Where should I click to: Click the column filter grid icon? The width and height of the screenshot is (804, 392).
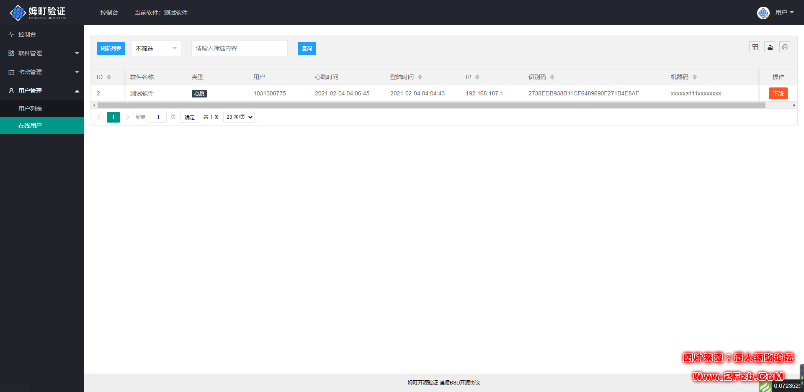click(x=755, y=47)
